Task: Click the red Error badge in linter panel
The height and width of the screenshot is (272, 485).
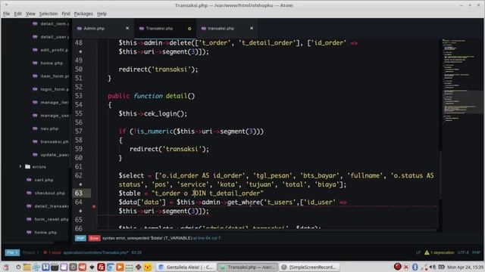Action: coord(94,238)
